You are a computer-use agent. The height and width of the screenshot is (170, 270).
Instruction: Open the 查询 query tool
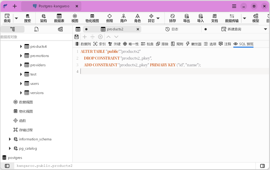[7, 18]
